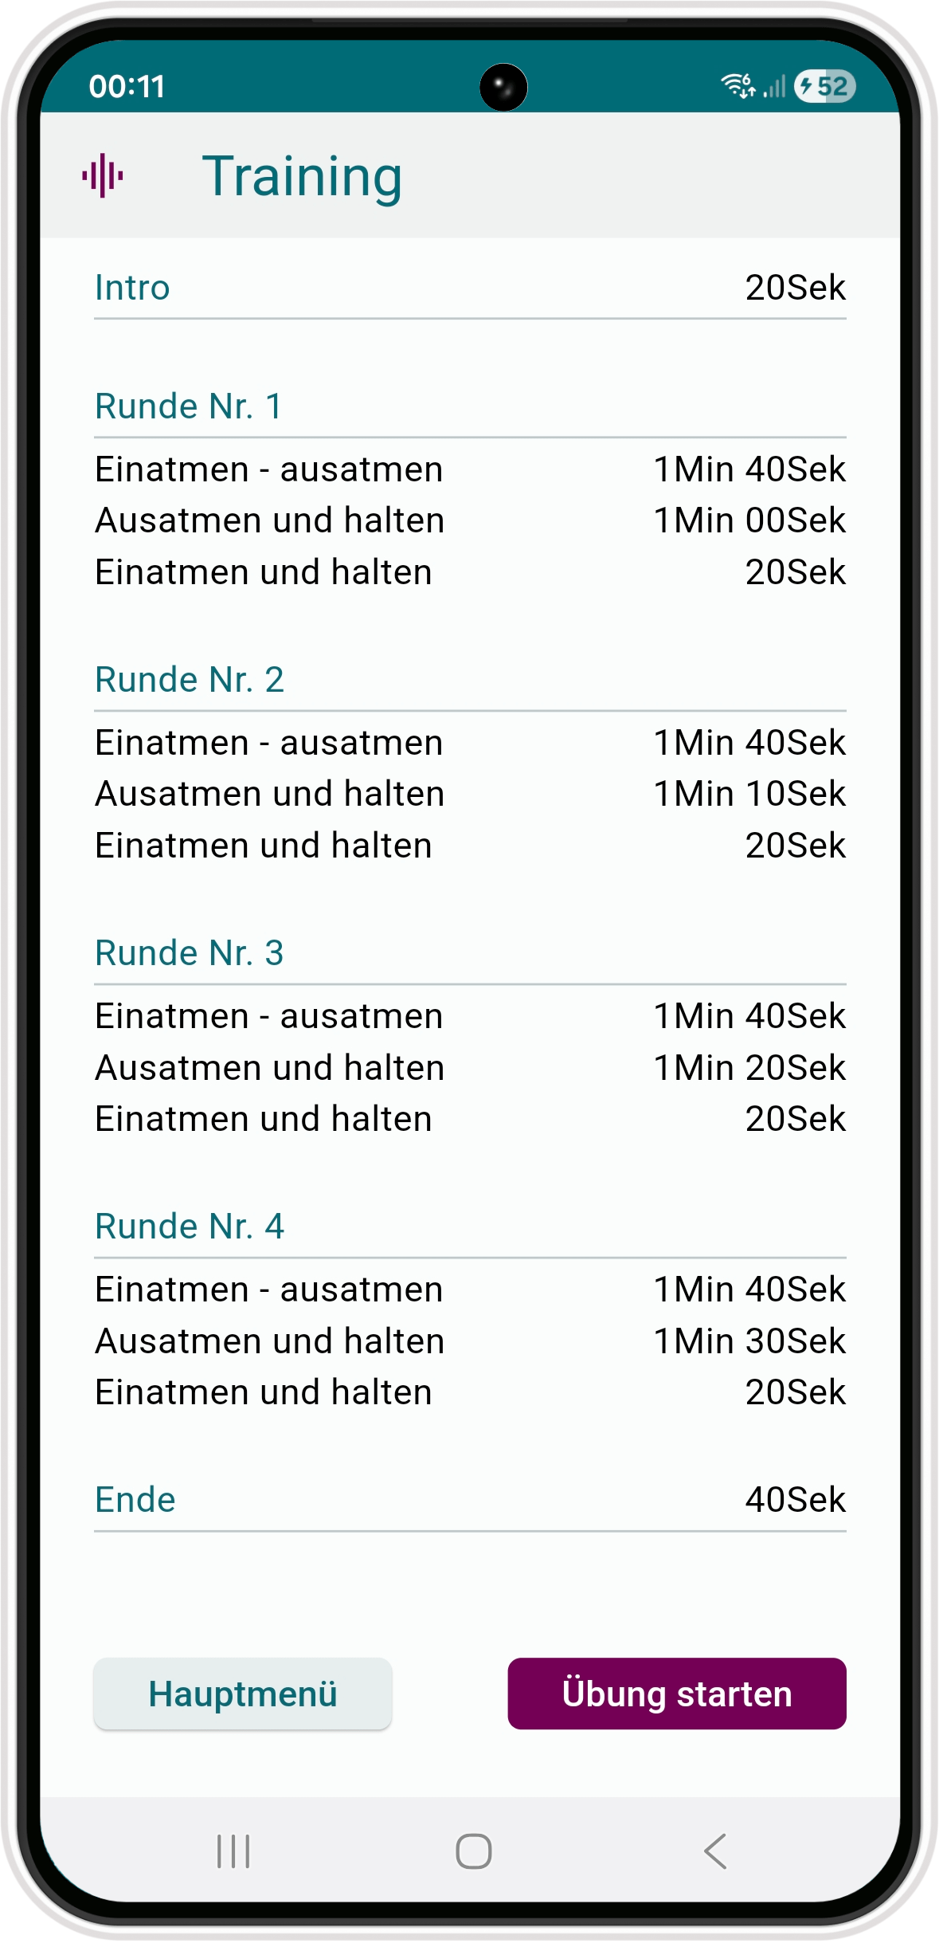Tap the cellular signal strength icon
The width and height of the screenshot is (943, 1947).
pyautogui.click(x=774, y=86)
